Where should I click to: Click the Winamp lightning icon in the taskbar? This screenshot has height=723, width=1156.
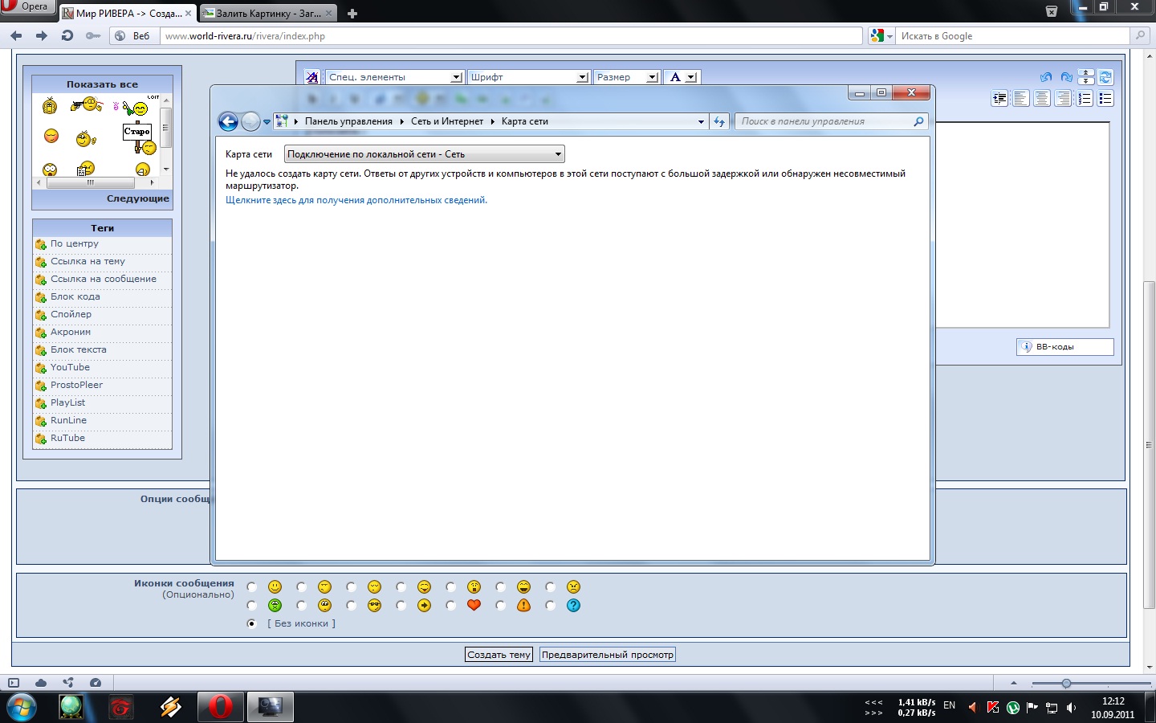(170, 707)
